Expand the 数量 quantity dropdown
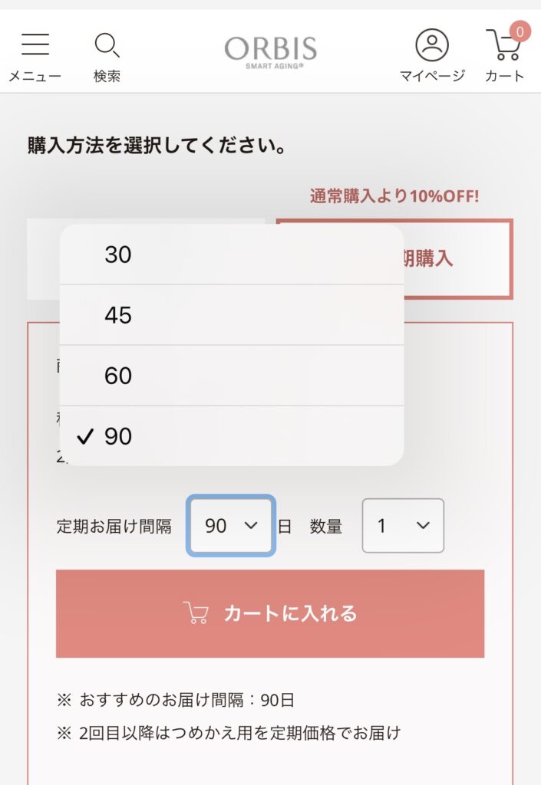Viewport: 541px width, 785px height. (403, 526)
